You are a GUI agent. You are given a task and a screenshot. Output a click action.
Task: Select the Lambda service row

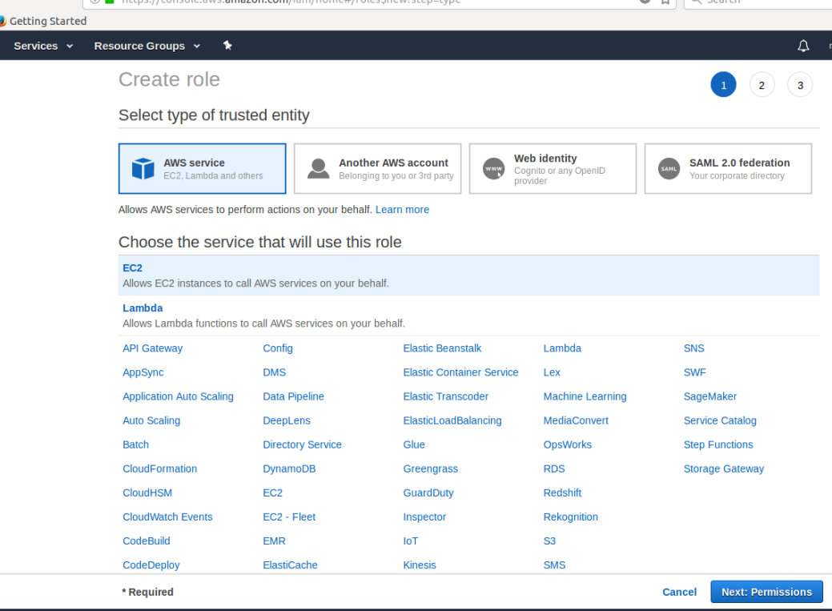[468, 316]
